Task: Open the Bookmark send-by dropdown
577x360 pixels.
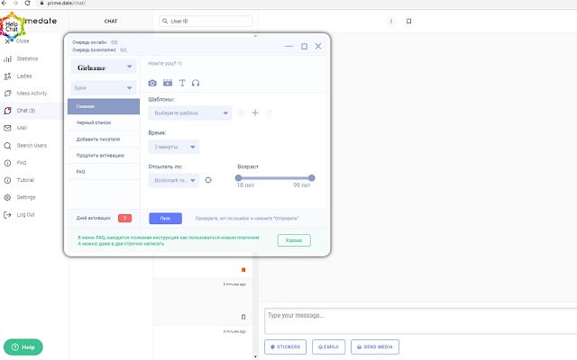Action: click(x=174, y=180)
